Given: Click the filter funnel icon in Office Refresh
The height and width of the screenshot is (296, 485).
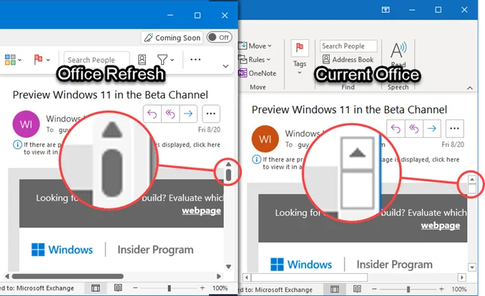Looking at the screenshot, I should [x=162, y=59].
